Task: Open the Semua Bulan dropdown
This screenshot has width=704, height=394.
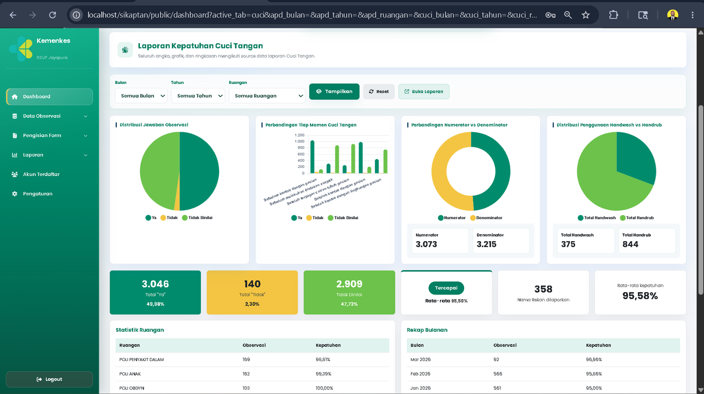Action: [x=141, y=96]
